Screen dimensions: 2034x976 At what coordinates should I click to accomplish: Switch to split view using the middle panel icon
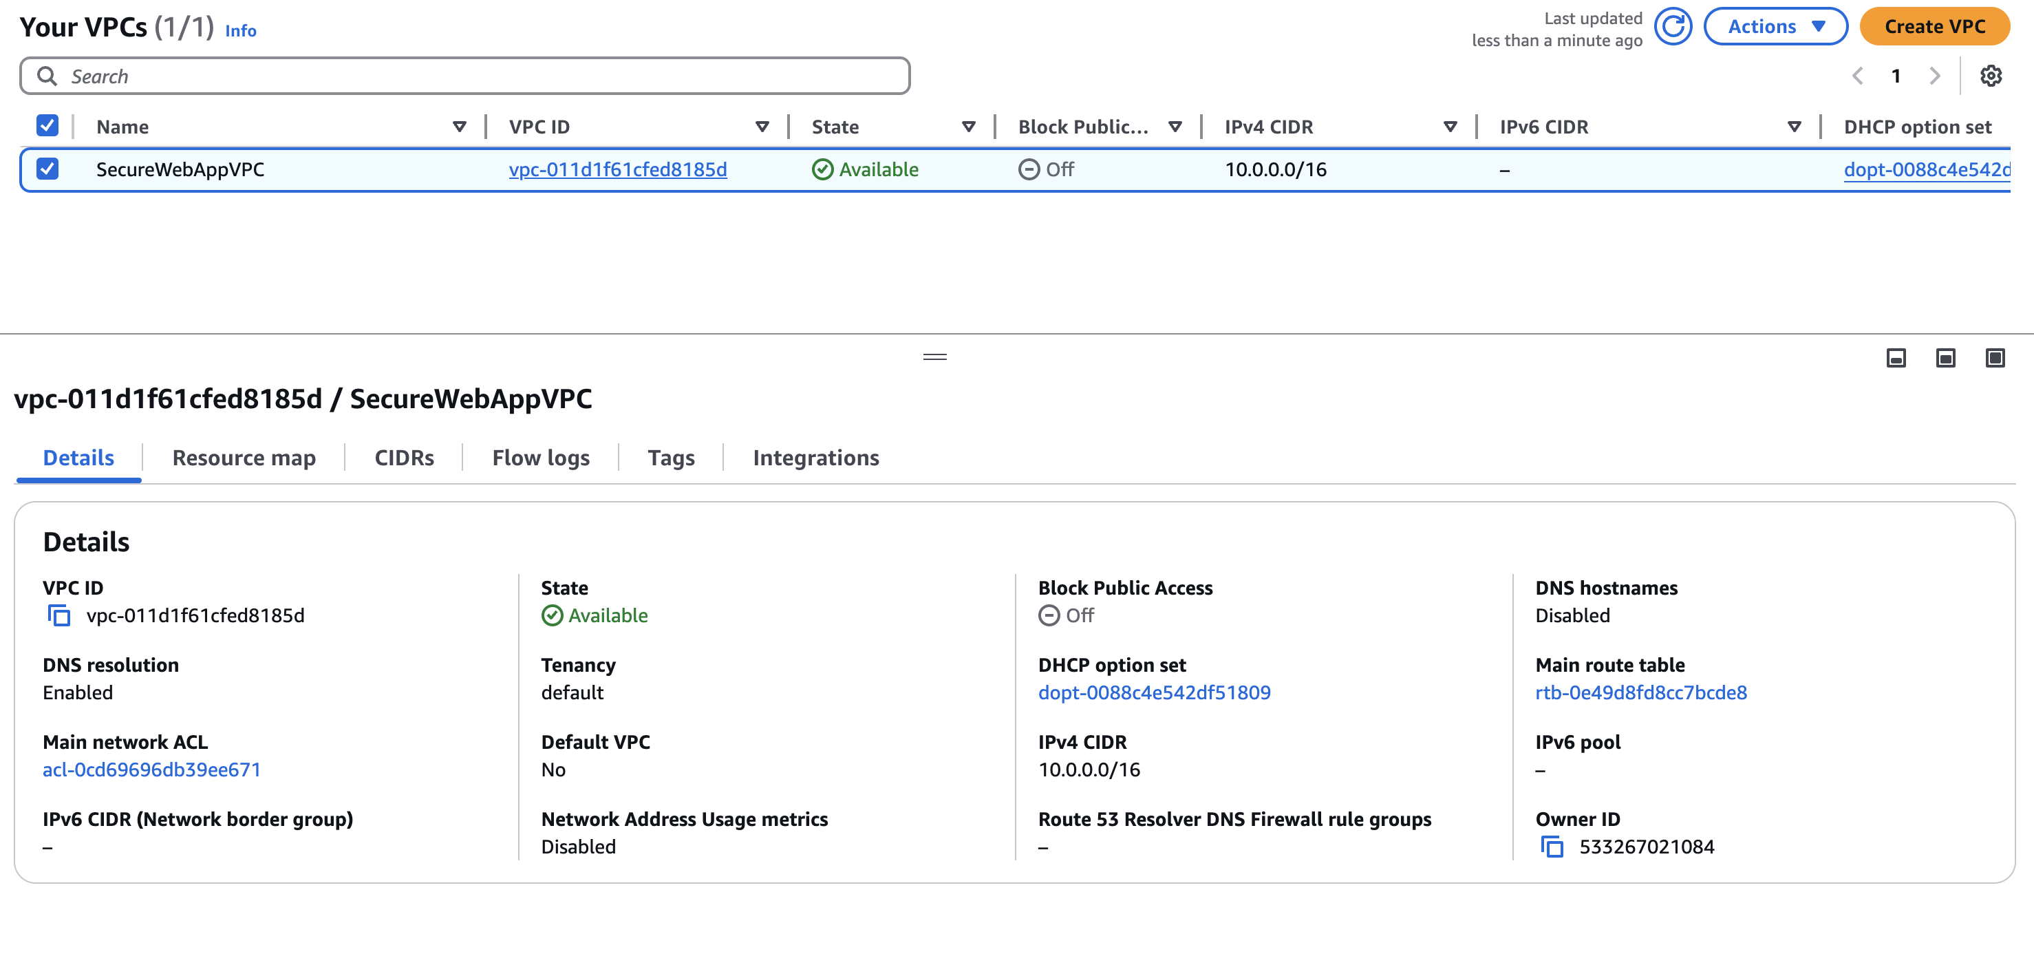point(1944,358)
